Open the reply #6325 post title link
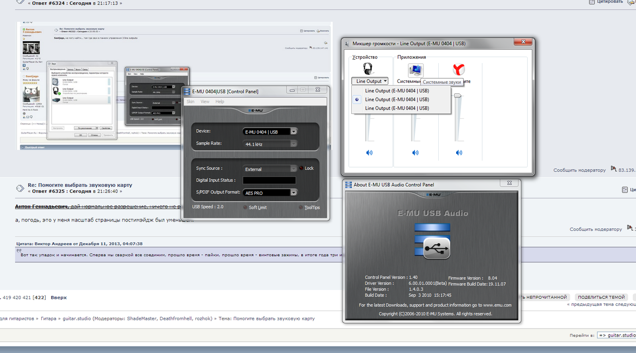 79,185
